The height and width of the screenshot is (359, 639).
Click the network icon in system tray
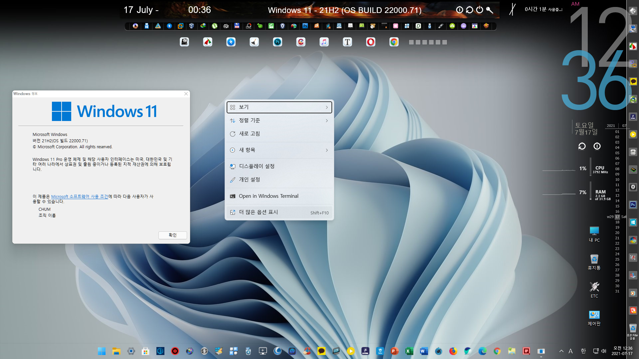[x=596, y=351]
